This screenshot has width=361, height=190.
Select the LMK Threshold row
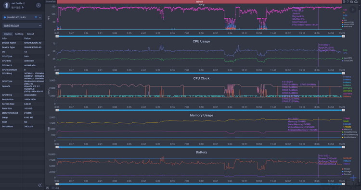pyautogui.click(x=22, y=113)
